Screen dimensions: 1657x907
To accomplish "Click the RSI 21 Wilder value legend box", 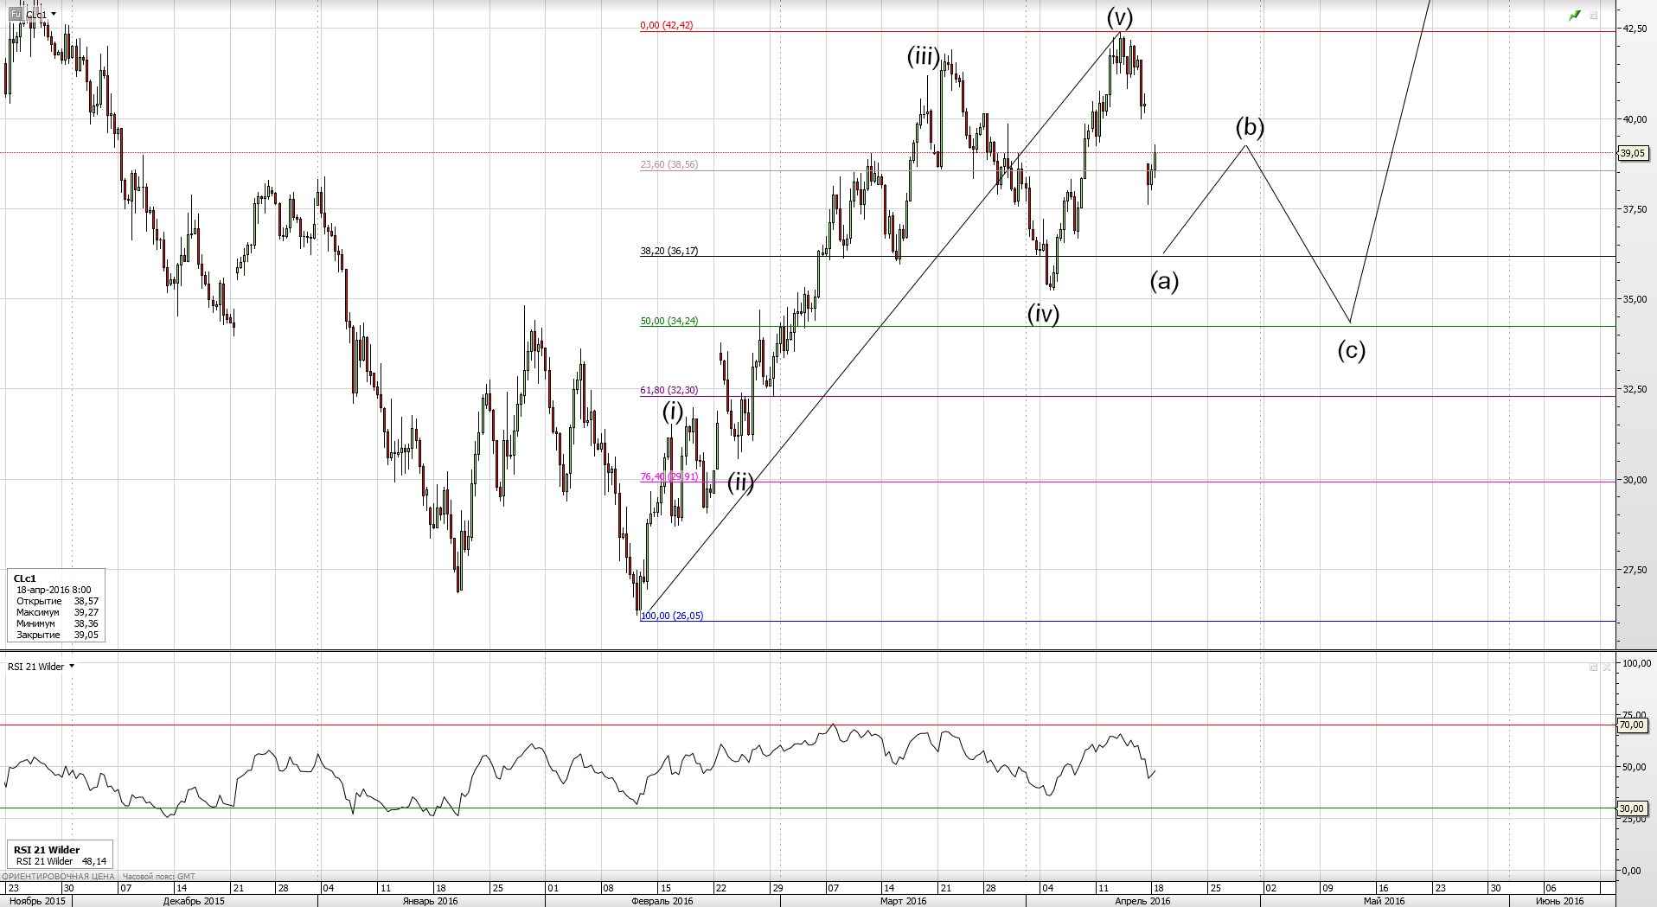I will (60, 855).
